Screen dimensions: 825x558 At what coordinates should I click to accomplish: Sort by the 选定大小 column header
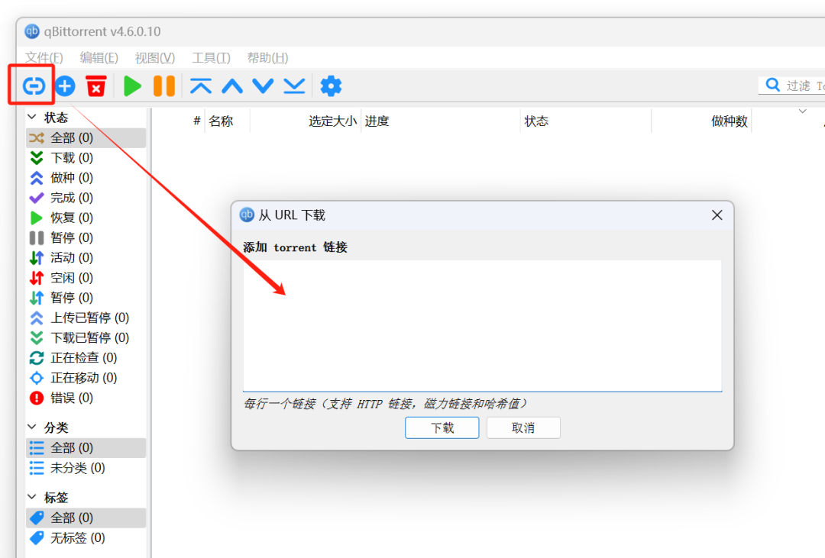(306, 121)
